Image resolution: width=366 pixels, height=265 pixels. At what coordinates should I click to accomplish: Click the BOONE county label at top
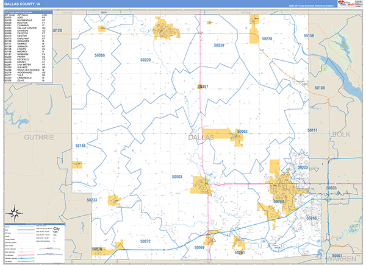[246, 13]
